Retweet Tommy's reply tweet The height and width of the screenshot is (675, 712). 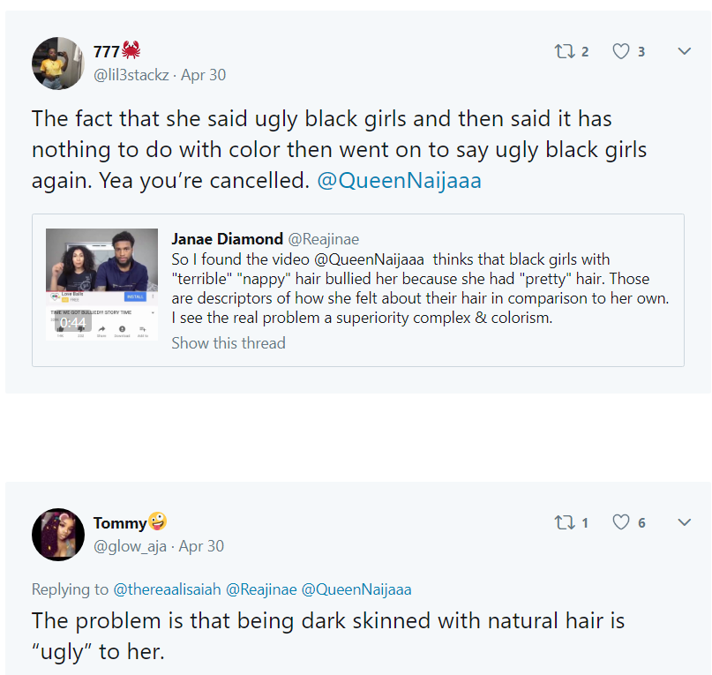pyautogui.click(x=565, y=522)
